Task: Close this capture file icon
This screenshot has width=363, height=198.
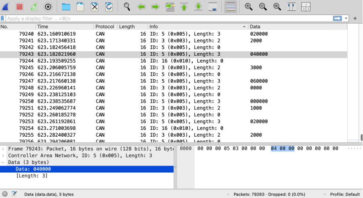Action: pyautogui.click(x=94, y=7)
